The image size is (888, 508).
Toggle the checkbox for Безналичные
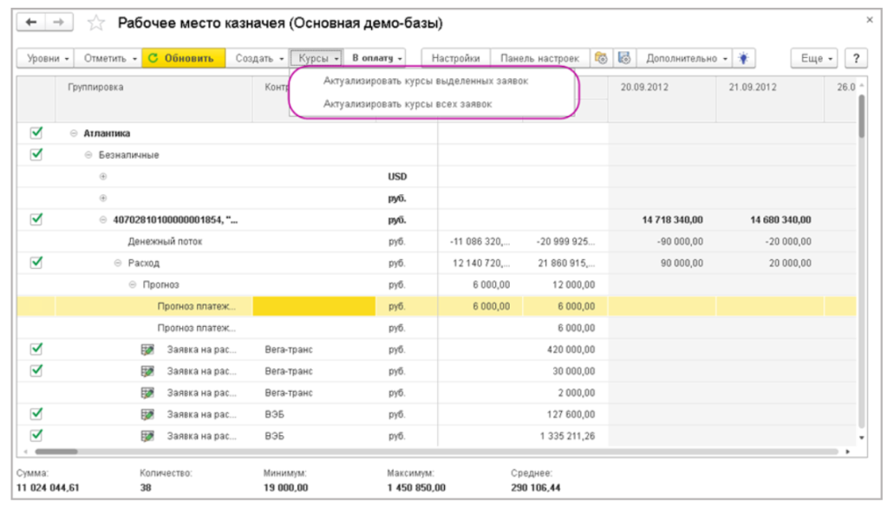tap(36, 154)
